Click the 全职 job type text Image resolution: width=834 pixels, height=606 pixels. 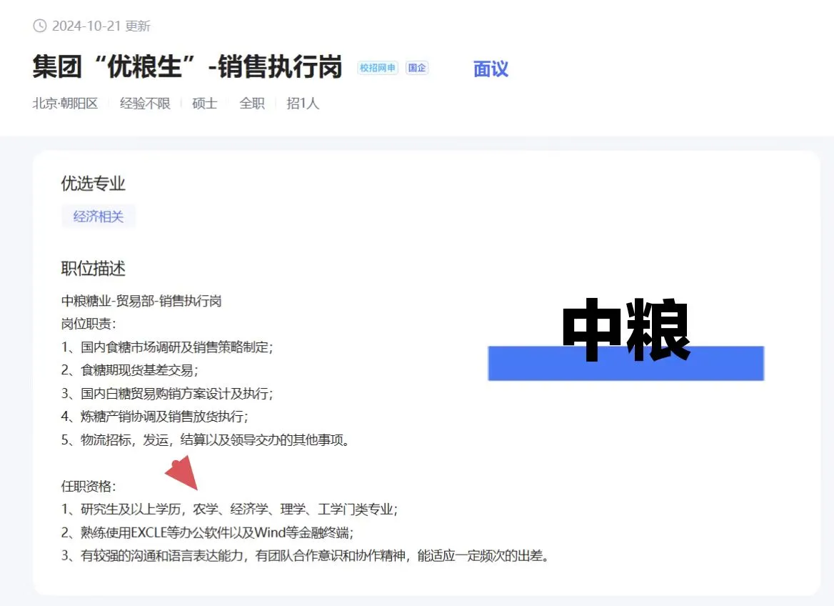tap(252, 104)
